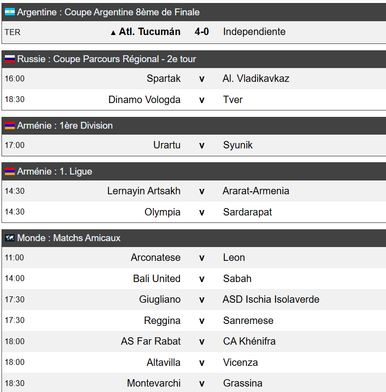Click the triangle icon before Atl. Tucumán
The width and height of the screenshot is (386, 392).
(x=113, y=33)
